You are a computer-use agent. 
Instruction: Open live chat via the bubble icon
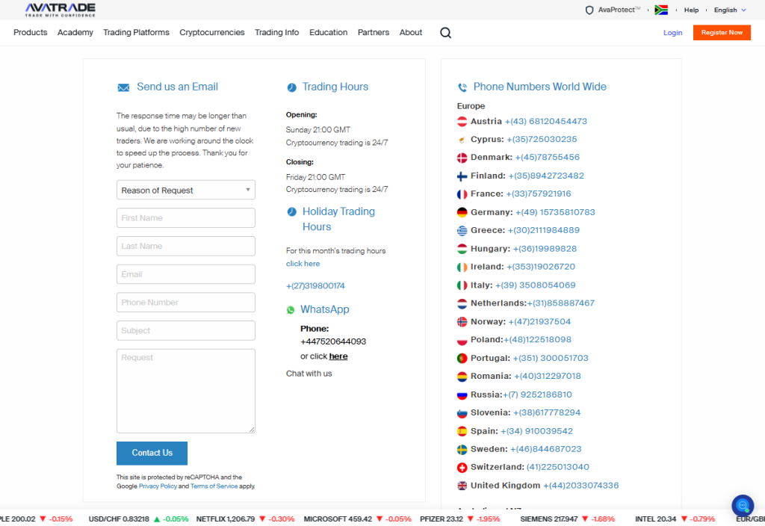tap(742, 506)
